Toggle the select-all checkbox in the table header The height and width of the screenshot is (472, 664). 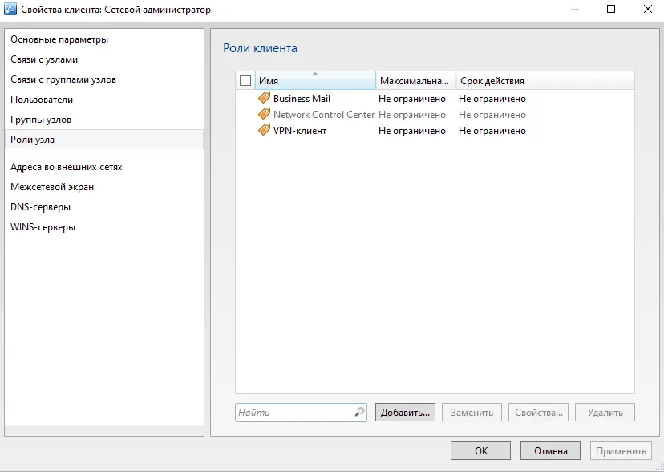245,80
